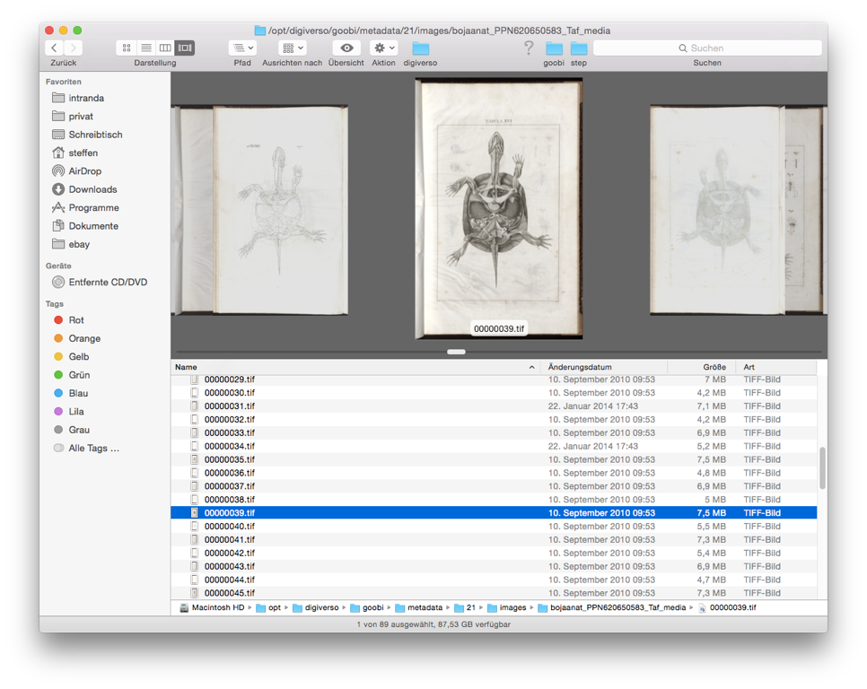
Task: Click bojaanat_PPN620650583_Taf_media in path bar
Action: (x=612, y=607)
